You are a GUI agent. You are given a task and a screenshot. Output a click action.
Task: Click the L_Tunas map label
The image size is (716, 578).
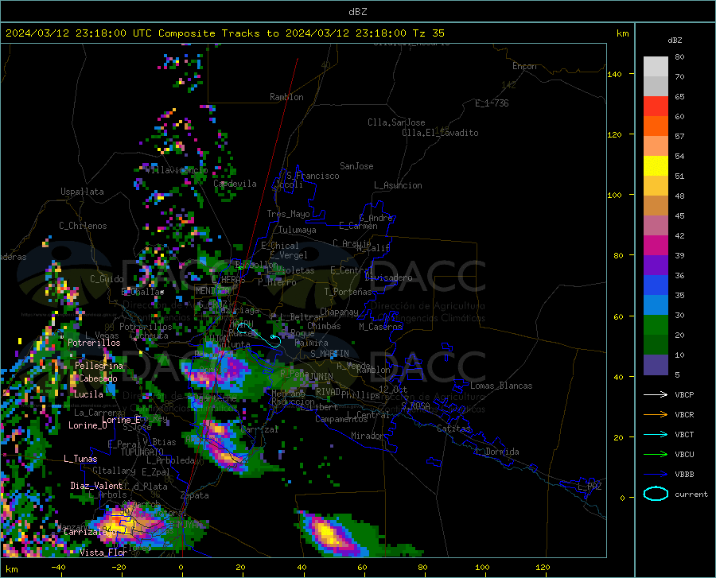coord(80,459)
